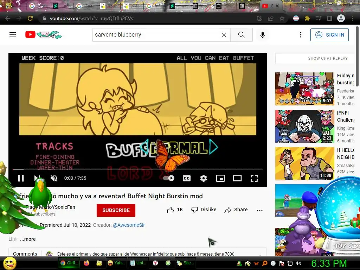360x270 pixels.
Task: Open the @AwesomeSir creator link
Action: 129,225
